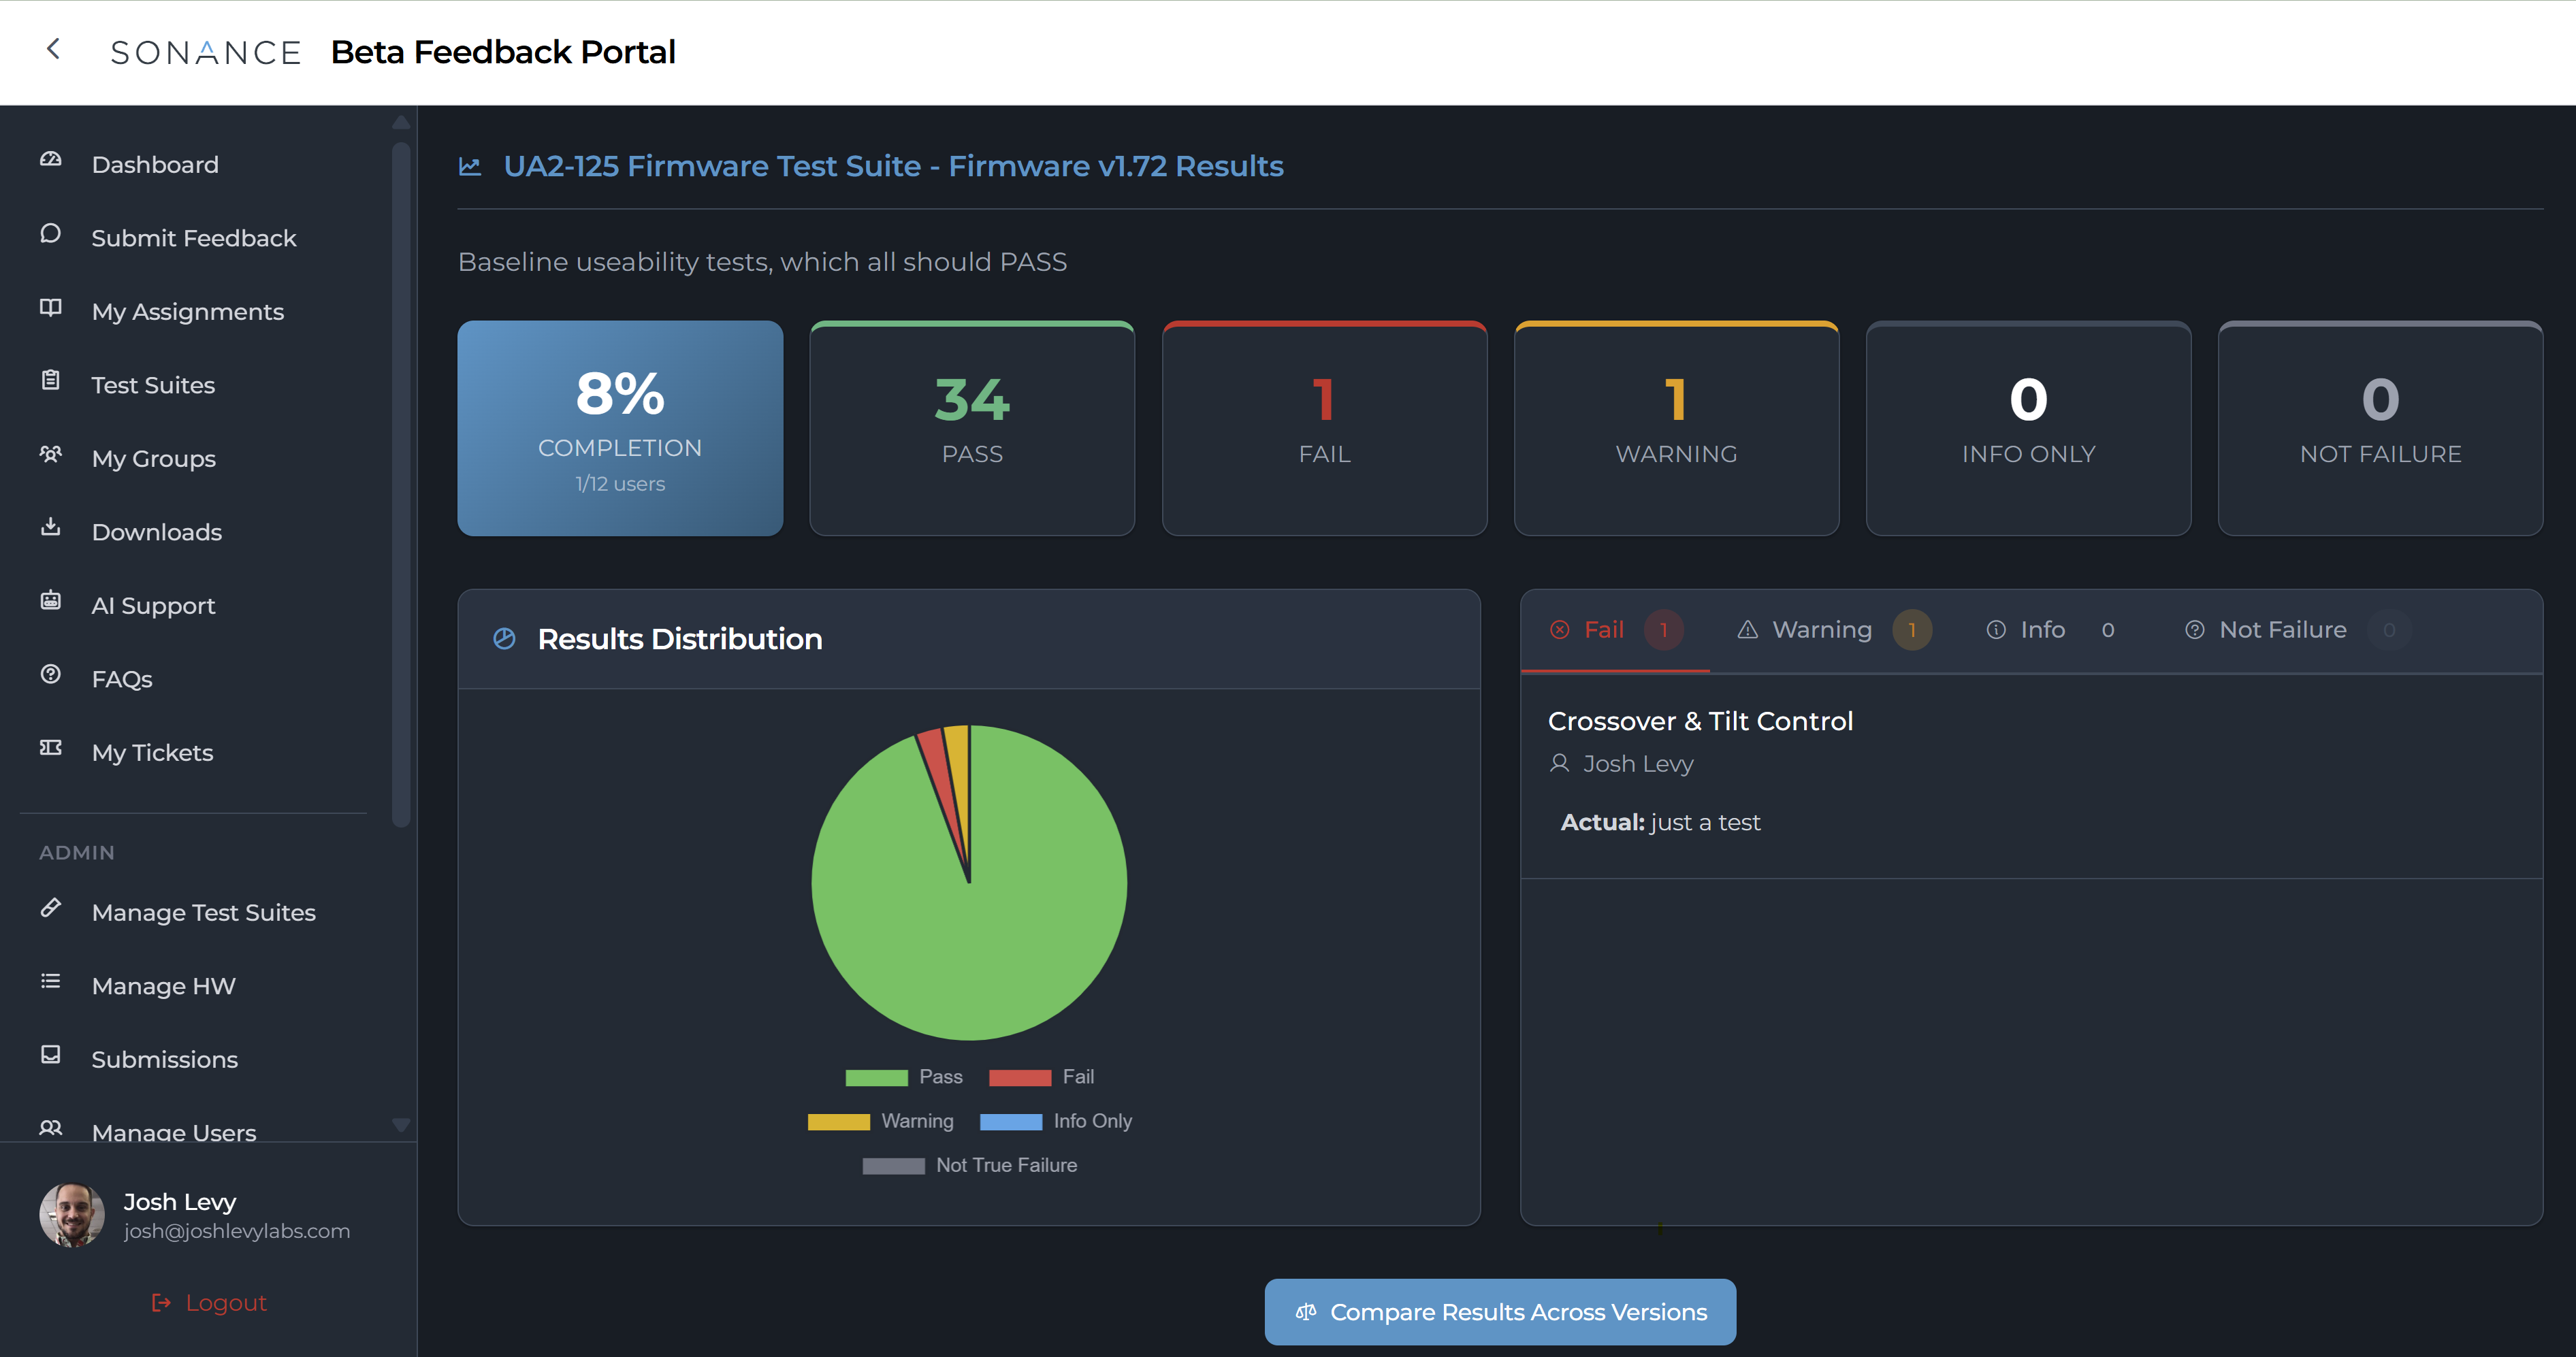Open the Not Failure results tab
This screenshot has height=1357, width=2576.
(x=2283, y=629)
